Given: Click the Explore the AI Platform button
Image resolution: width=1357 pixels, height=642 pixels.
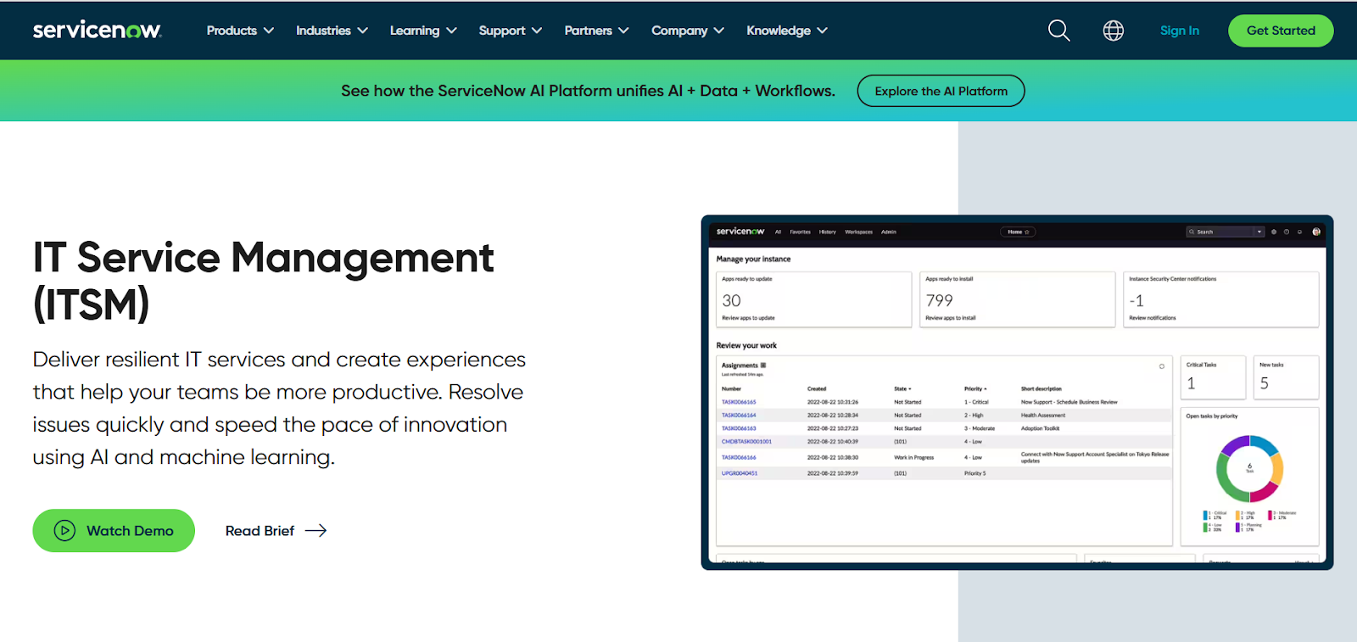Looking at the screenshot, I should pyautogui.click(x=941, y=91).
